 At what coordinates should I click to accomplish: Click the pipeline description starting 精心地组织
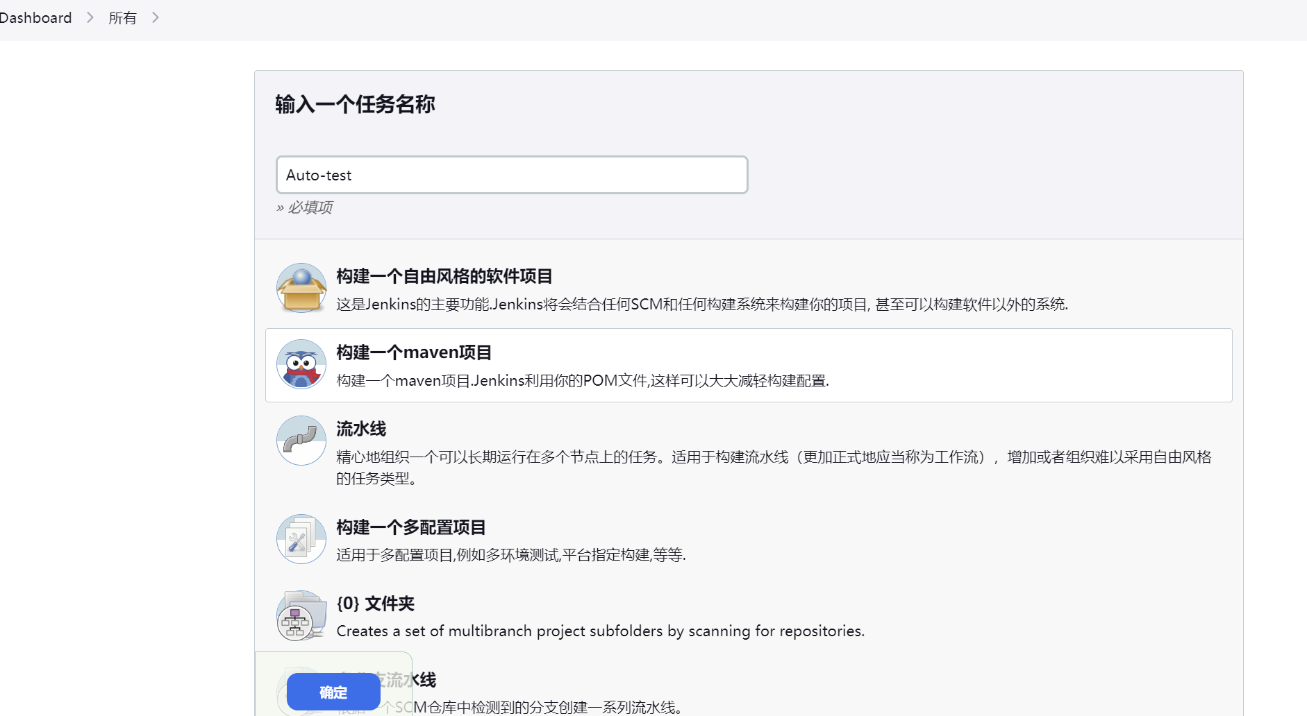(774, 468)
